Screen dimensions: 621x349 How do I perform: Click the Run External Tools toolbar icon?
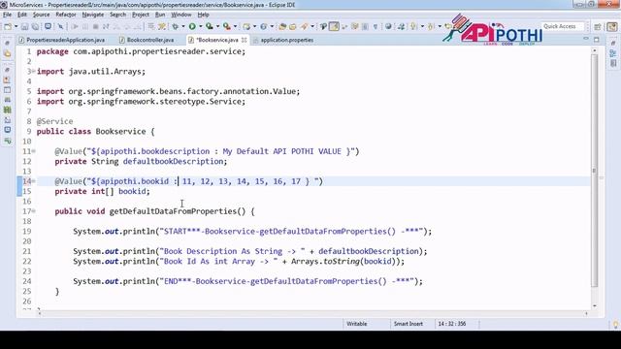226,26
